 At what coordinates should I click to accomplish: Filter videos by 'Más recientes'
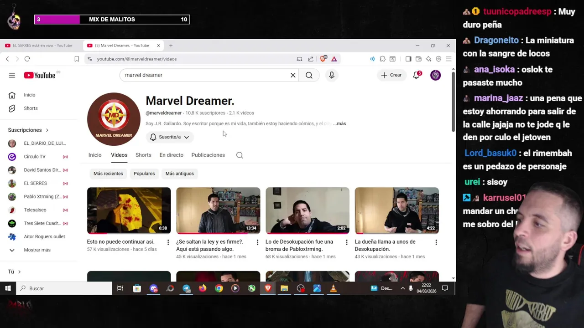tap(108, 174)
